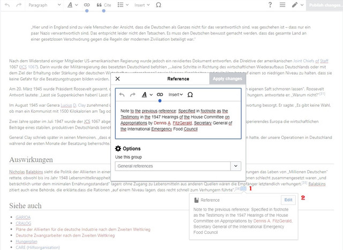This screenshot has width=343, height=250.
Task: Click the Cite button
Action: click(x=104, y=5)
